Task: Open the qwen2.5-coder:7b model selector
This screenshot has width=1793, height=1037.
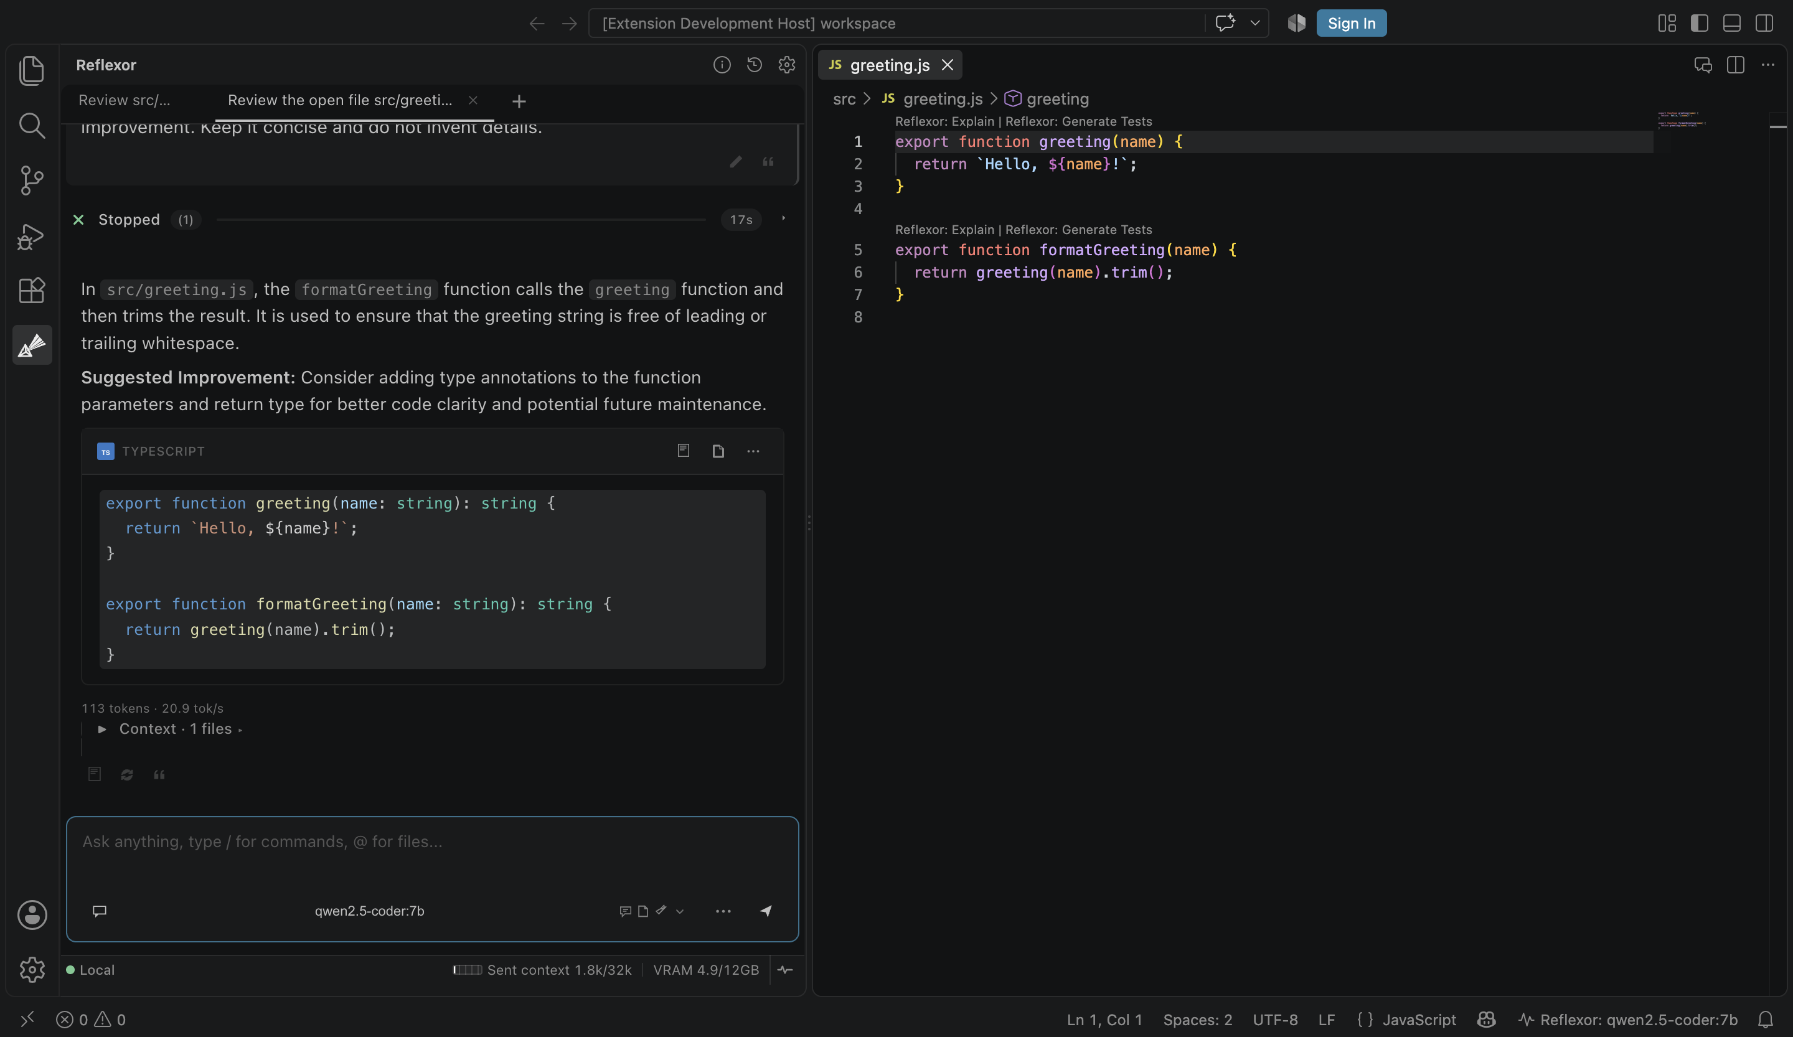Action: (x=369, y=911)
